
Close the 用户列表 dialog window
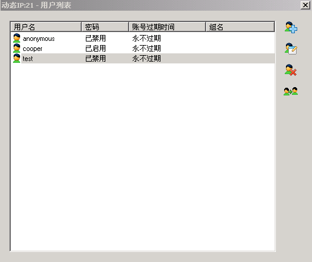pyautogui.click(x=305, y=5)
